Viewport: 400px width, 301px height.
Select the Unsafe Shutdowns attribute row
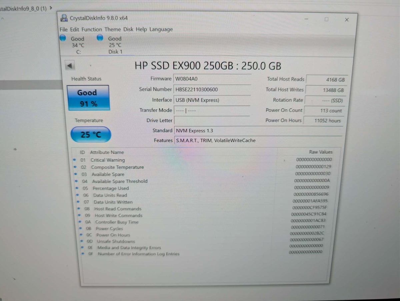[x=203, y=241]
